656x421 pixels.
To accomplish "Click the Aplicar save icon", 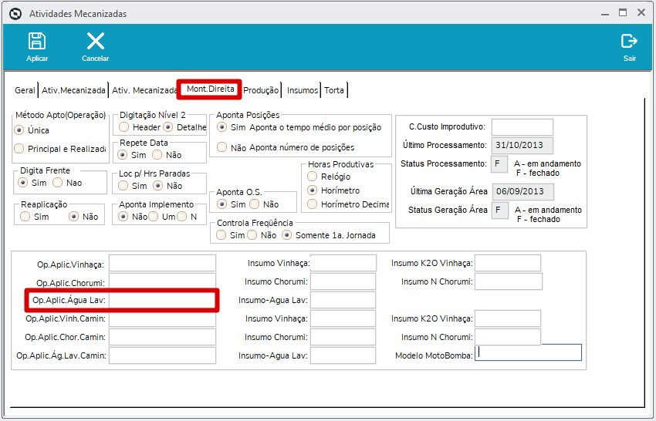I will coord(37,42).
